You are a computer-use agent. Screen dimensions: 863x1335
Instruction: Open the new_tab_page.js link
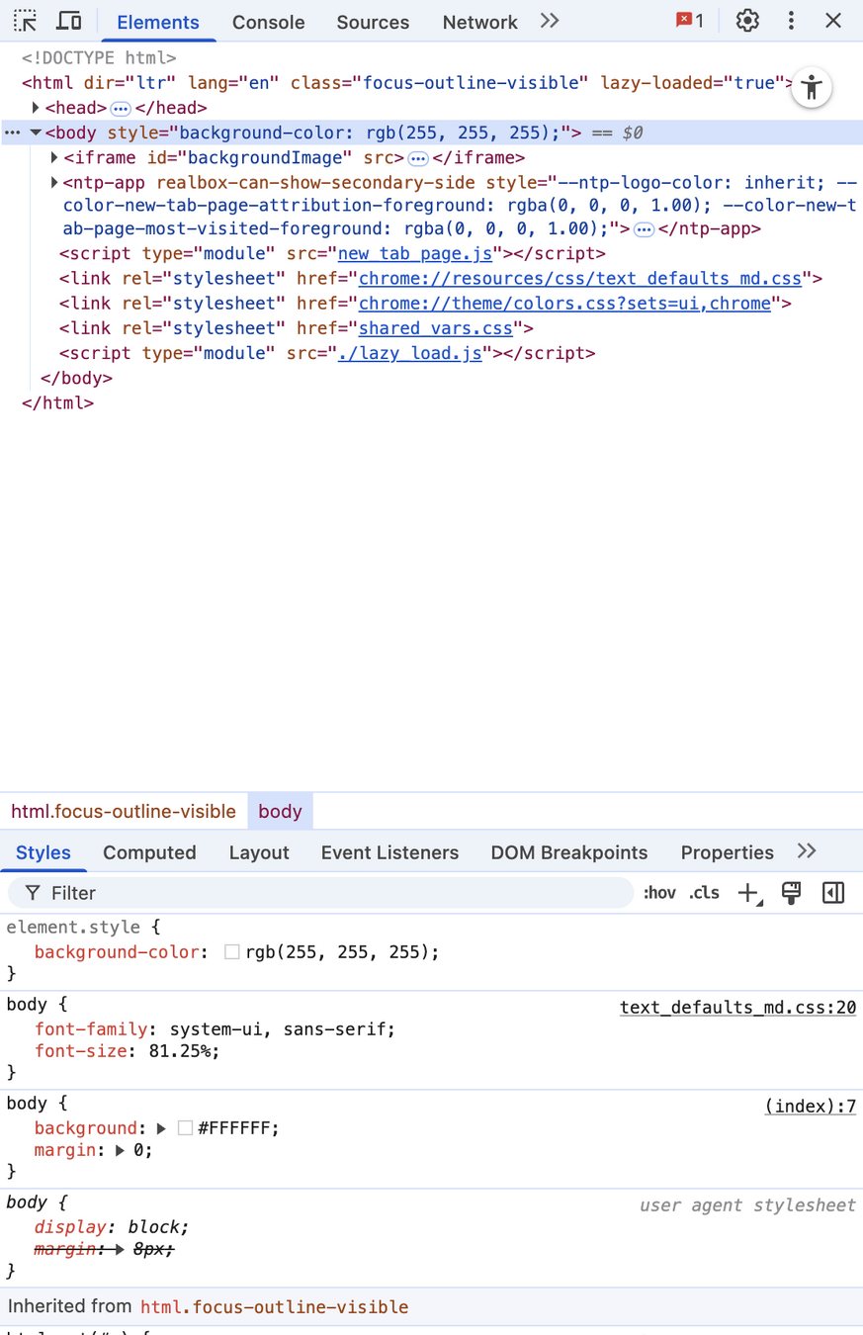(x=415, y=254)
